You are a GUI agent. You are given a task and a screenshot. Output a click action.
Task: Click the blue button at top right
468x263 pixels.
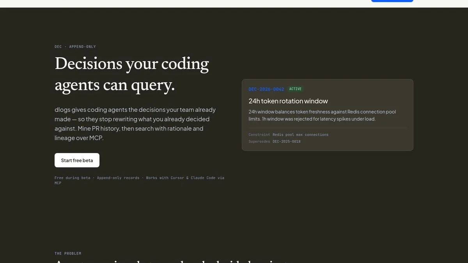pos(392,1)
